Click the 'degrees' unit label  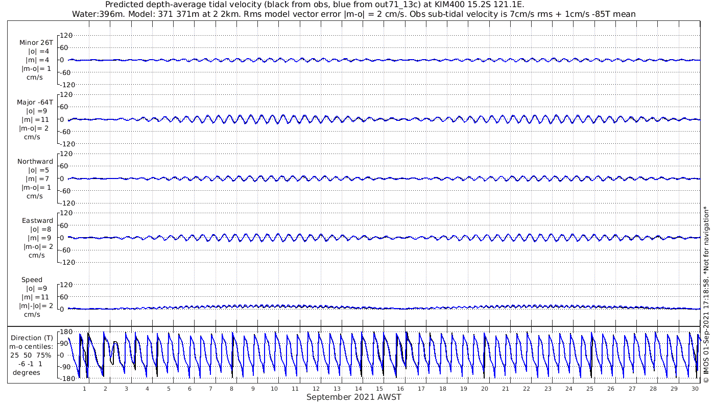point(27,372)
